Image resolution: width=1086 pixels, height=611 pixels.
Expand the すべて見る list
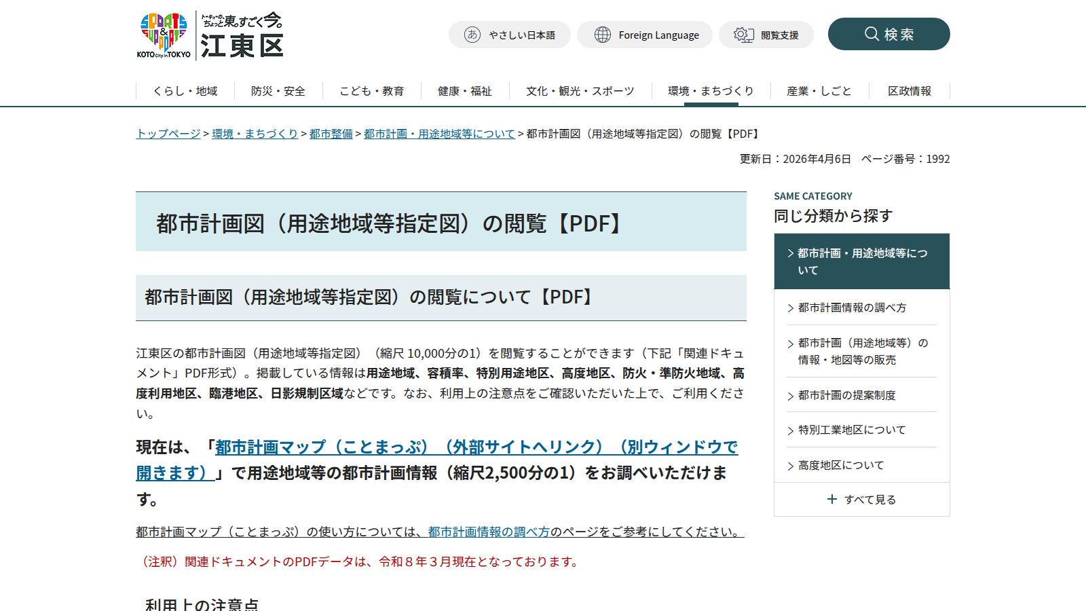862,500
